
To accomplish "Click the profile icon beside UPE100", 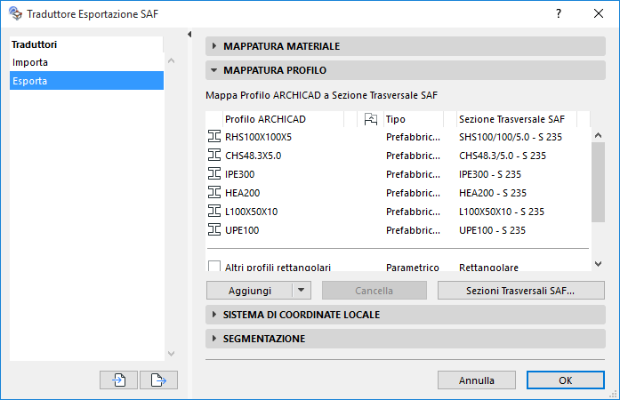I will 214,229.
